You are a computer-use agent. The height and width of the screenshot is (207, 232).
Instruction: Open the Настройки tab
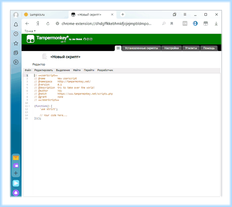click(171, 48)
